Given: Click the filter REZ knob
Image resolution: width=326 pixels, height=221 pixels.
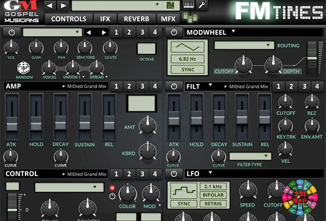Looking at the screenshot, I should pos(312,102).
